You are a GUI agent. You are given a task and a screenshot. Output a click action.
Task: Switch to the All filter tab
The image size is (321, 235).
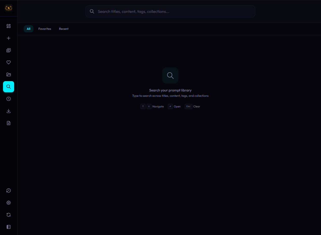(x=29, y=29)
